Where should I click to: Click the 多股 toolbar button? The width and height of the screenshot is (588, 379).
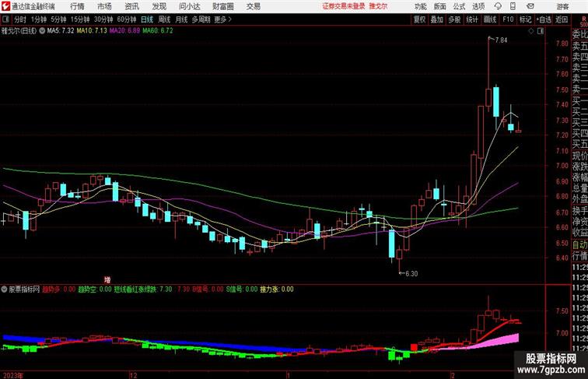click(x=454, y=19)
